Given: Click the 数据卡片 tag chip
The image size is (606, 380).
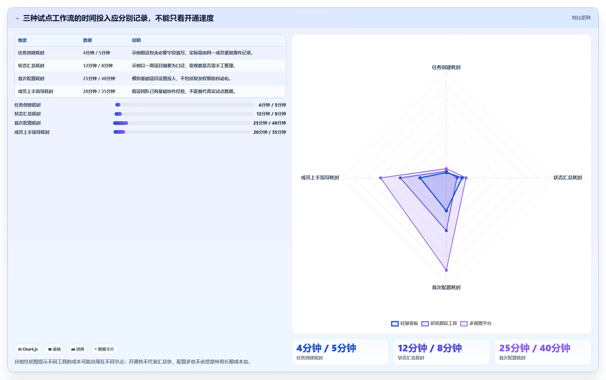Looking at the screenshot, I should pyautogui.click(x=104, y=349).
